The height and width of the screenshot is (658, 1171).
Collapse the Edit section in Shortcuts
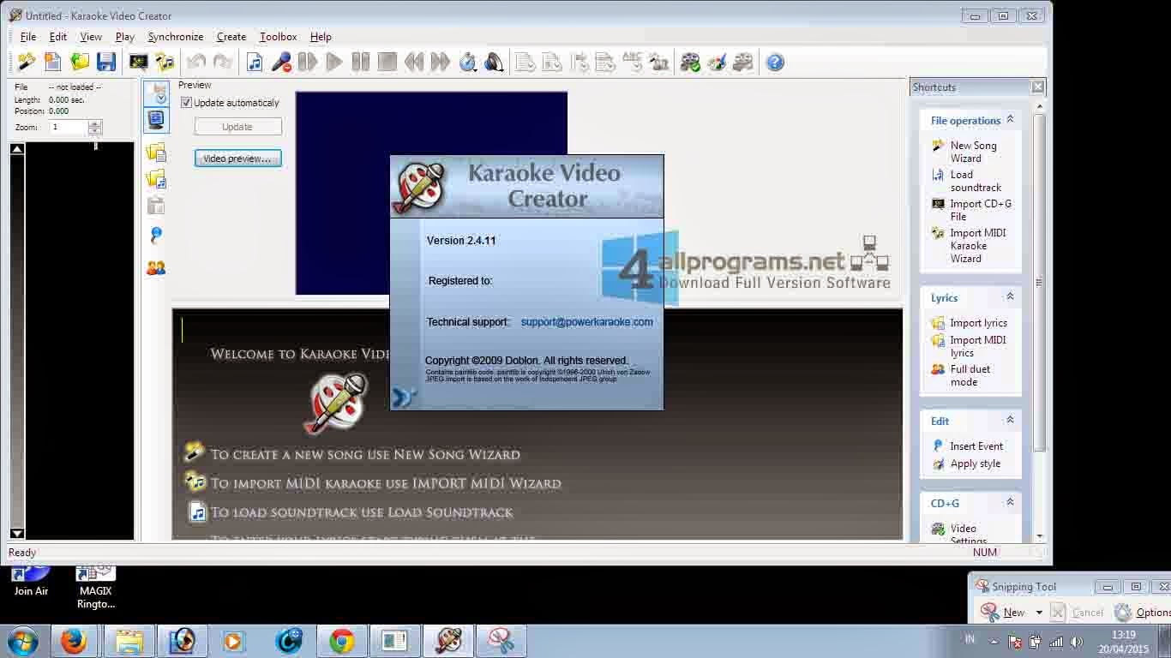1010,420
